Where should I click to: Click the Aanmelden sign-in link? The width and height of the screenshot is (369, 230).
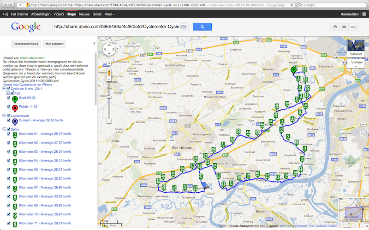(350, 14)
